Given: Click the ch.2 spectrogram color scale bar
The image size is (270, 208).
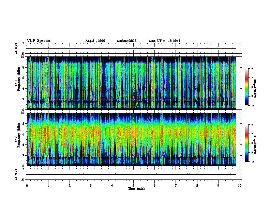Looking at the screenshot, I should (246, 143).
